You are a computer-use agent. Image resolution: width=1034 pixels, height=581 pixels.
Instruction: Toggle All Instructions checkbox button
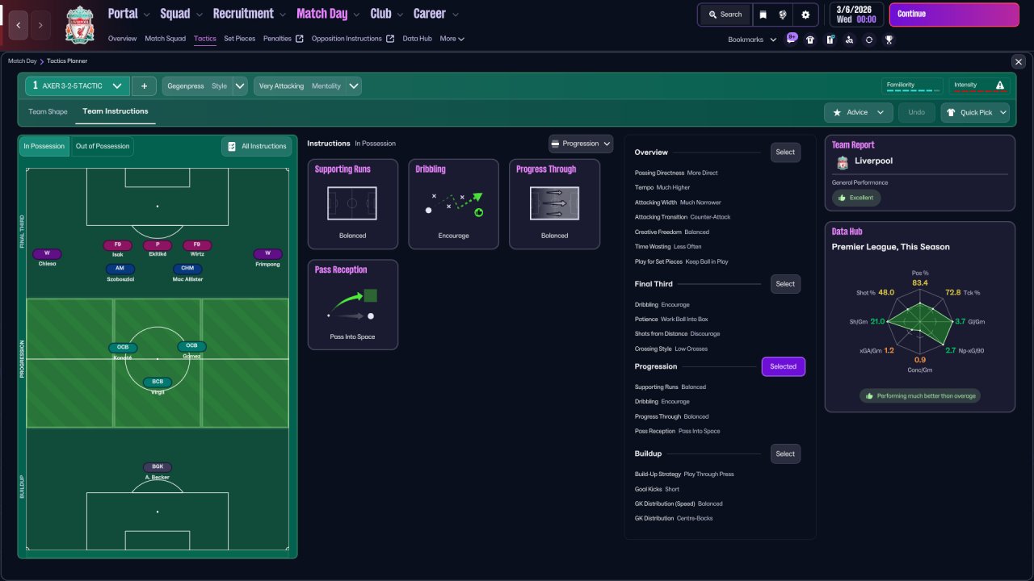[257, 146]
